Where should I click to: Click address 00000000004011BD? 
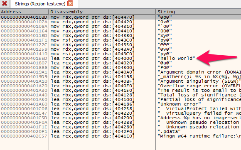point(24,35)
